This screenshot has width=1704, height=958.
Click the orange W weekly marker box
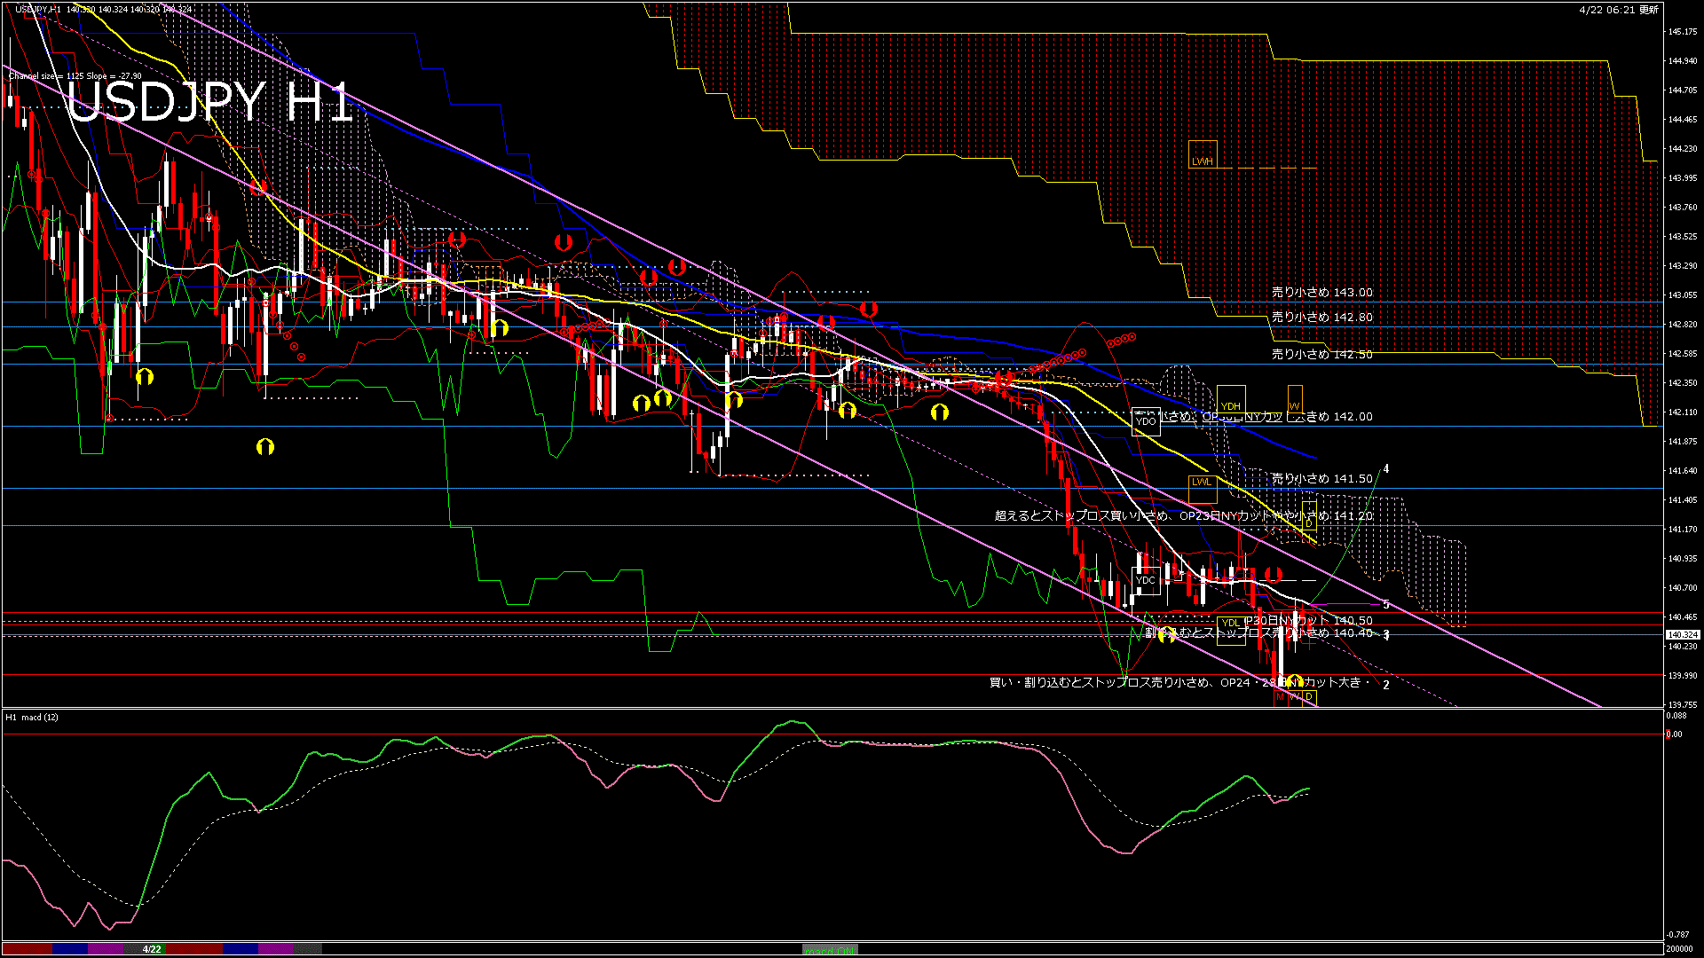click(1295, 399)
